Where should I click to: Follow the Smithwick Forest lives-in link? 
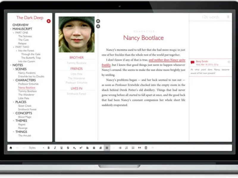pos(76,94)
